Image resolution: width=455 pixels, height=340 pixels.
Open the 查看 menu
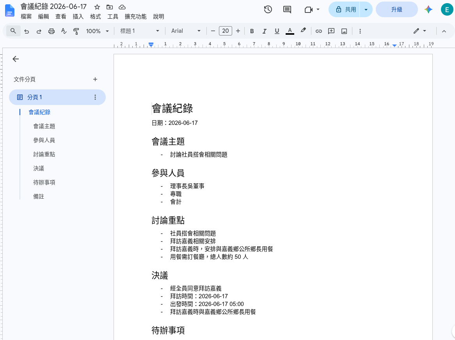coord(60,16)
